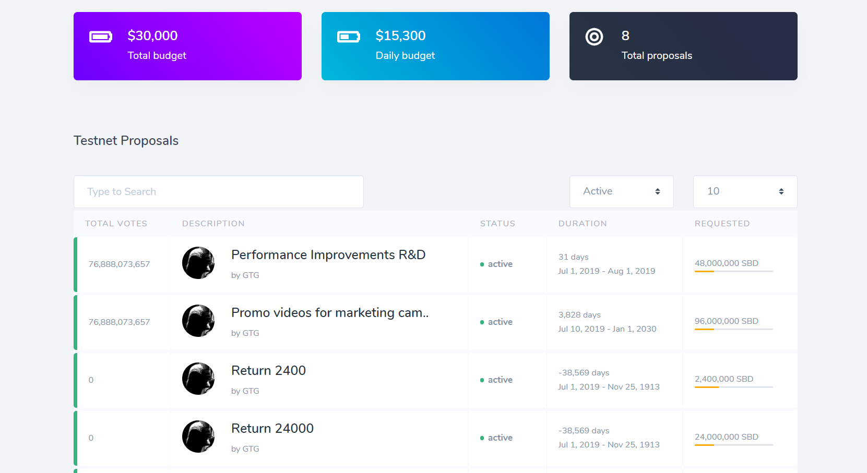Viewport: 867px width, 473px height.
Task: Click the '2,400,000 SBD' requested amount
Action: click(724, 379)
